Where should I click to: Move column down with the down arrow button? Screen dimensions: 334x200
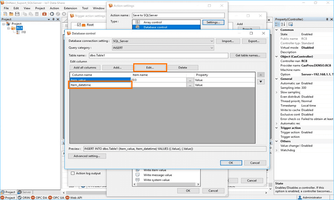click(x=261, y=82)
